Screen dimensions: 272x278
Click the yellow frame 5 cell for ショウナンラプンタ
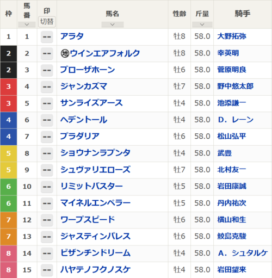pyautogui.click(x=9, y=153)
